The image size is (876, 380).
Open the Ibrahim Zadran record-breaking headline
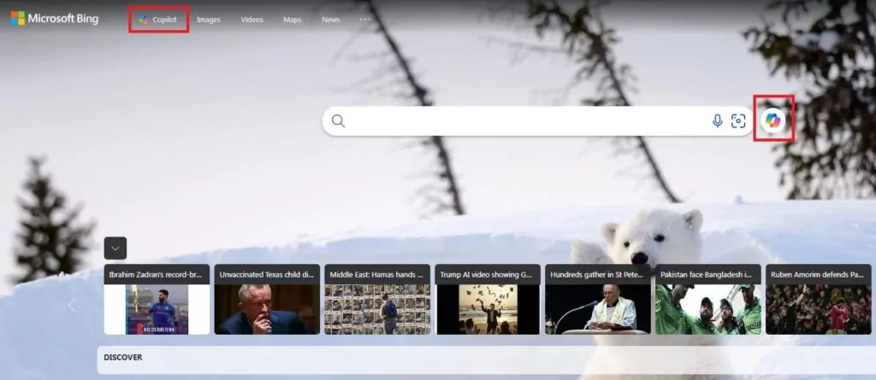(x=157, y=274)
